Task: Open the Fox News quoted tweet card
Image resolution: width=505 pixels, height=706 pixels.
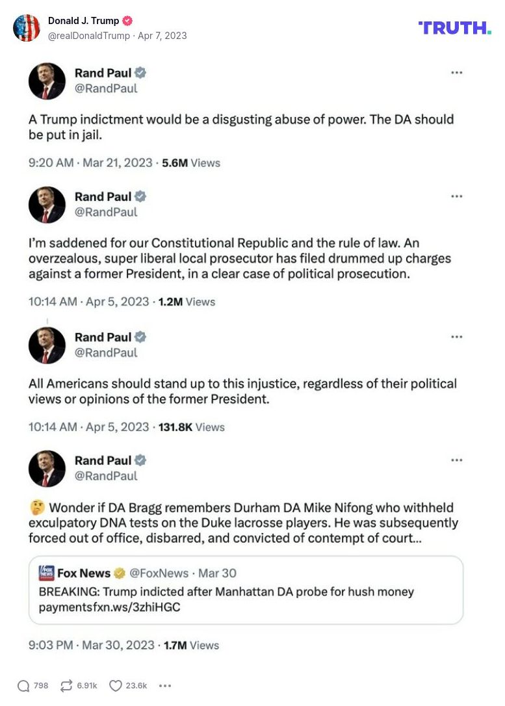Action: (246, 590)
